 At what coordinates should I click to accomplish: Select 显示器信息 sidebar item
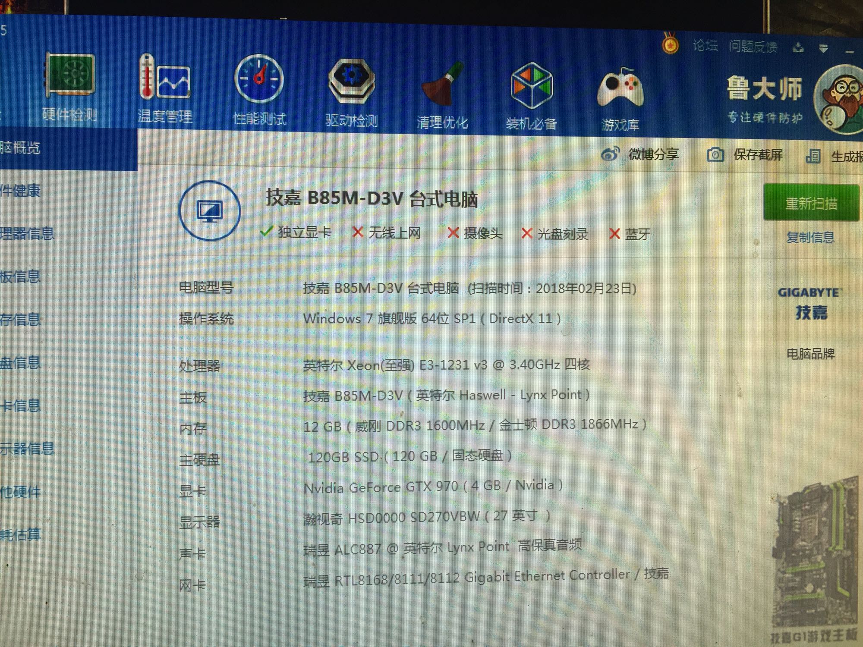(x=27, y=449)
